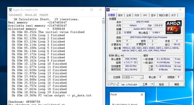The image size is (194, 105).
Task: Click the 4 x 2048 KBytes L2 value
Action: pyautogui.click(x=163, y=66)
